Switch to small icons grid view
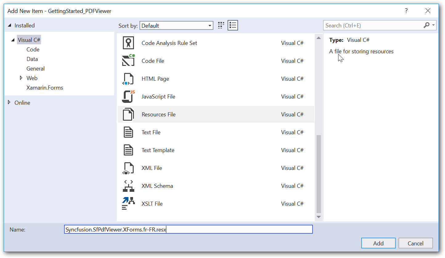This screenshot has height=258, width=445. 221,26
